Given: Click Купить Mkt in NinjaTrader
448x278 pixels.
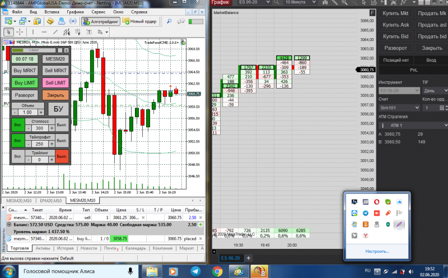Looking at the screenshot, I should click(395, 13).
